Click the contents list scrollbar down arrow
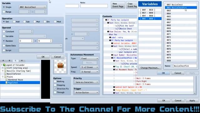Screen dimensions: 200x113 tap(195, 93)
